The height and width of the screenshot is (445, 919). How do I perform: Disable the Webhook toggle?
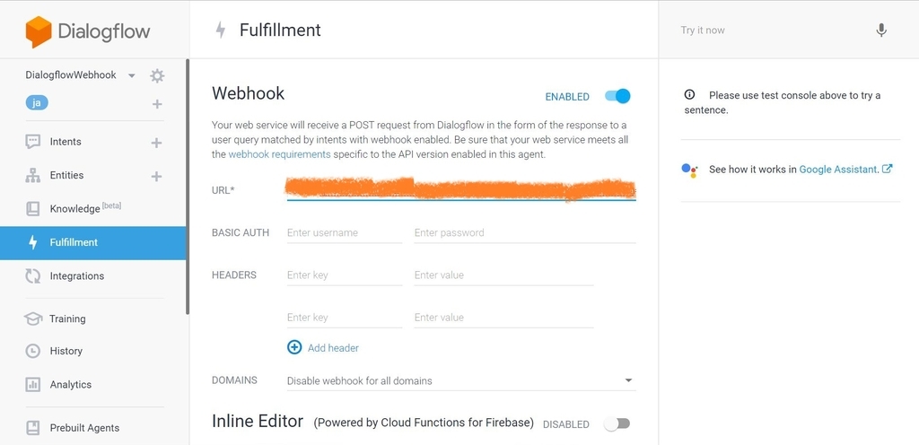[617, 96]
